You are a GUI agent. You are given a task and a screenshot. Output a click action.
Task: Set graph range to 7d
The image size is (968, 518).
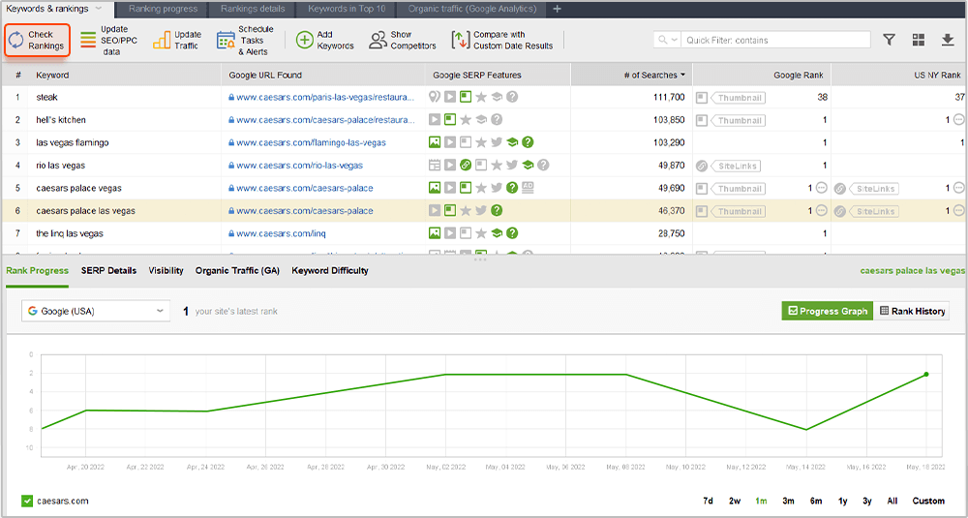tap(709, 501)
